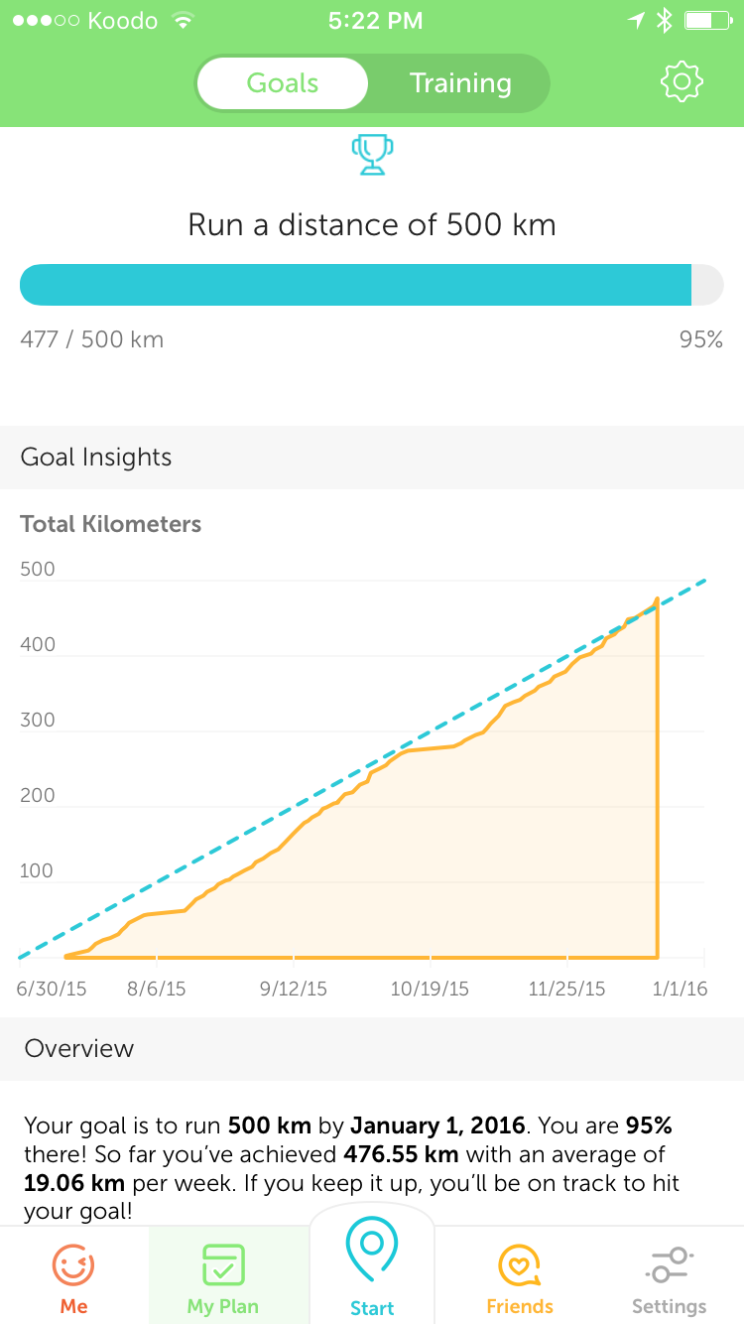This screenshot has width=744, height=1324.
Task: Open the Me smiley face icon
Action: pyautogui.click(x=73, y=1267)
